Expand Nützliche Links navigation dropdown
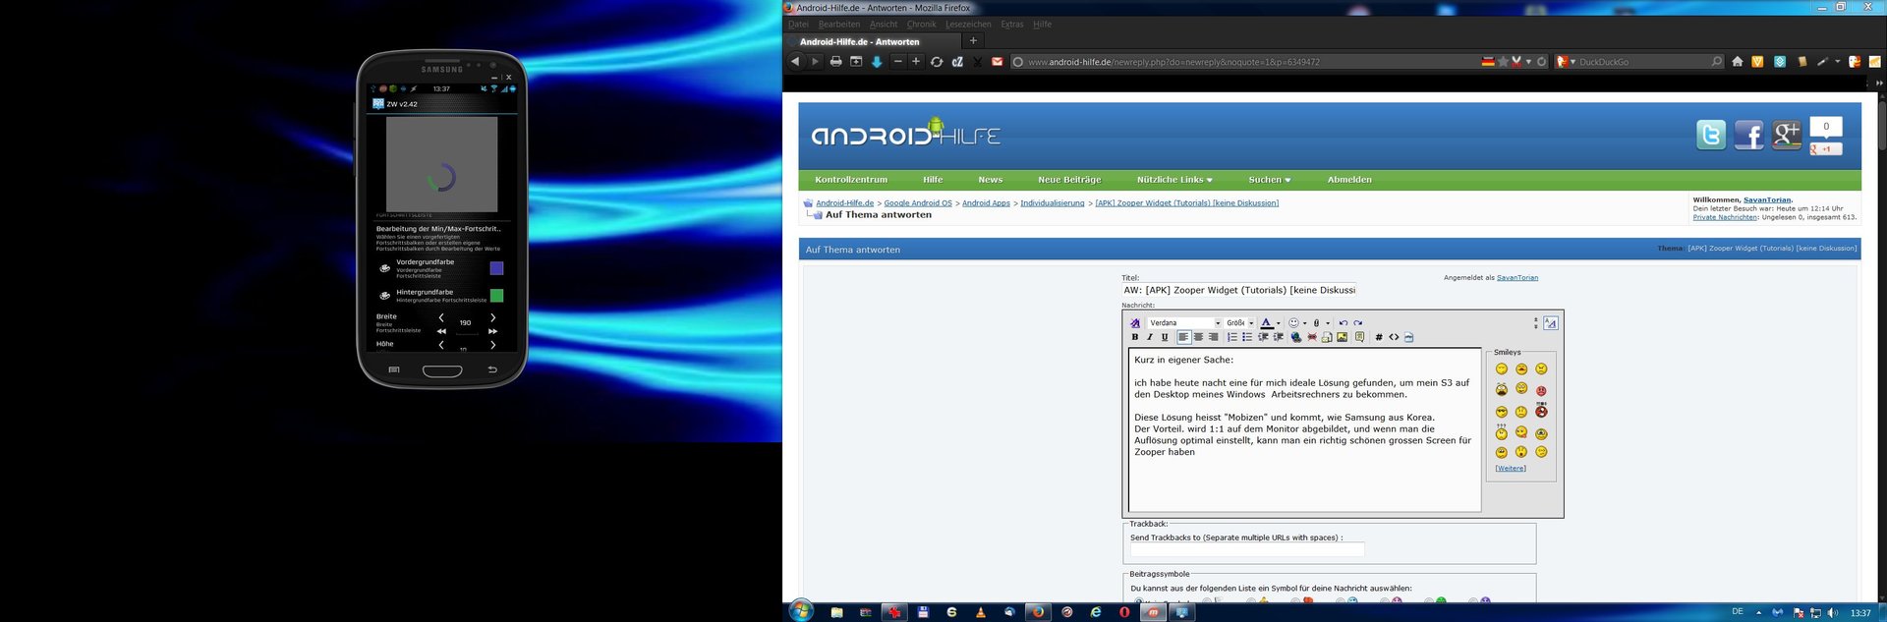This screenshot has width=1887, height=622. click(x=1174, y=180)
